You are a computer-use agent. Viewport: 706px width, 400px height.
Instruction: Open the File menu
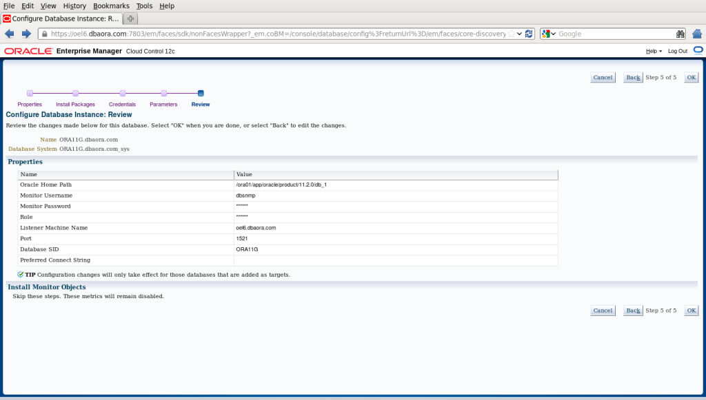9,6
